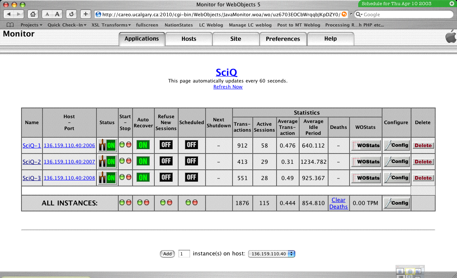Click the green start light for SciQ-1
457x278 pixels.
[122, 144]
